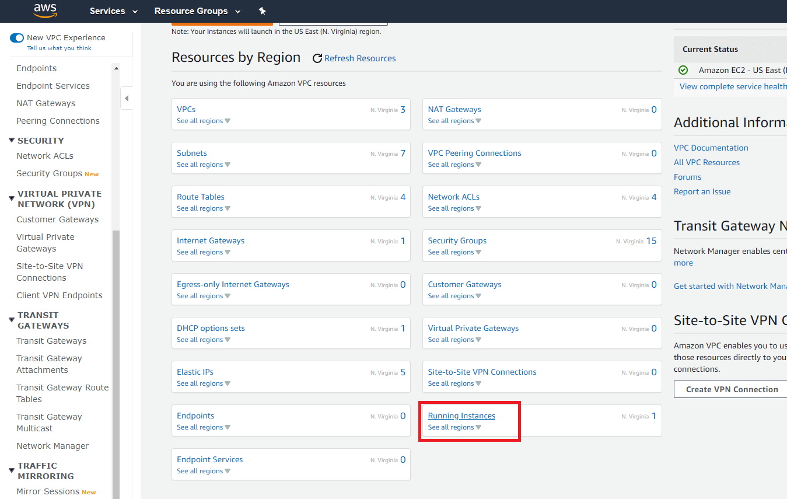Click the Refresh Resources circular arrow icon

click(x=317, y=58)
